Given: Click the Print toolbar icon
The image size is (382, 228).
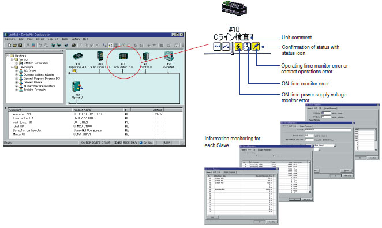Looking at the screenshot, I should pyautogui.click(x=73, y=45).
